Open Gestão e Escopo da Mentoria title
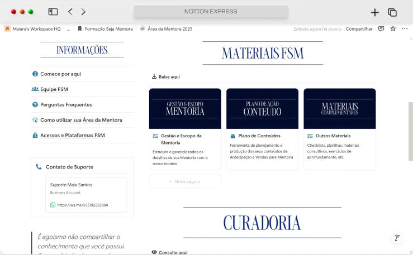The image size is (413, 255). [181, 139]
